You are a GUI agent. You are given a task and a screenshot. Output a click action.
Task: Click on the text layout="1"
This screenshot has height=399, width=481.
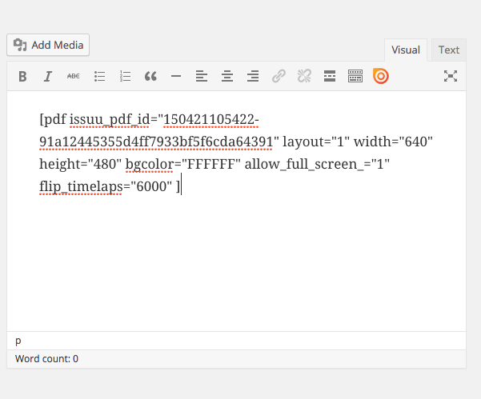[316, 142]
